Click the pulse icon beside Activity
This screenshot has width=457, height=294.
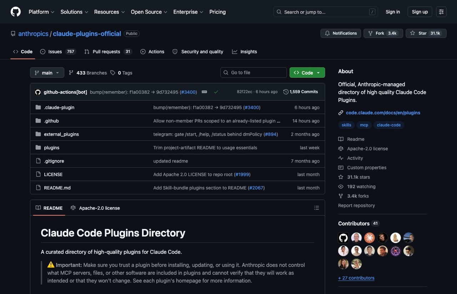pos(341,158)
